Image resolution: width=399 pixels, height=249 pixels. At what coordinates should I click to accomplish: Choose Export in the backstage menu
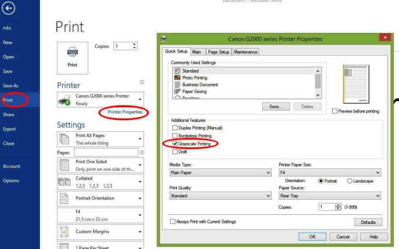9,129
